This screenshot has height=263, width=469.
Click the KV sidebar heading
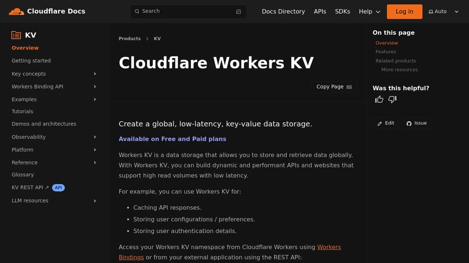tap(31, 35)
